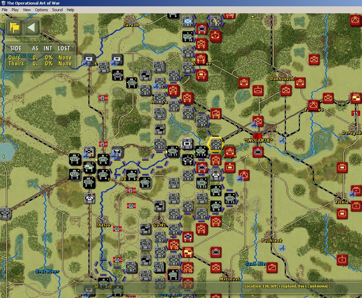362x298 pixels.
Task: Select the black armored division 13 15
Action: (202, 183)
